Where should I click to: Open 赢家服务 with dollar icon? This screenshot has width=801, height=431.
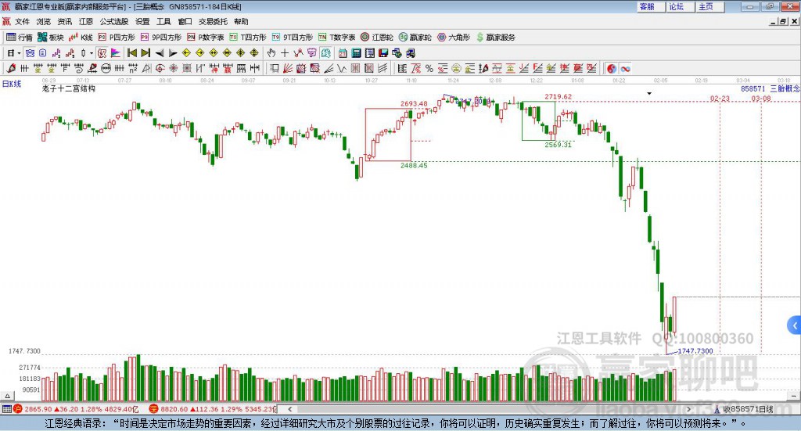click(x=495, y=38)
